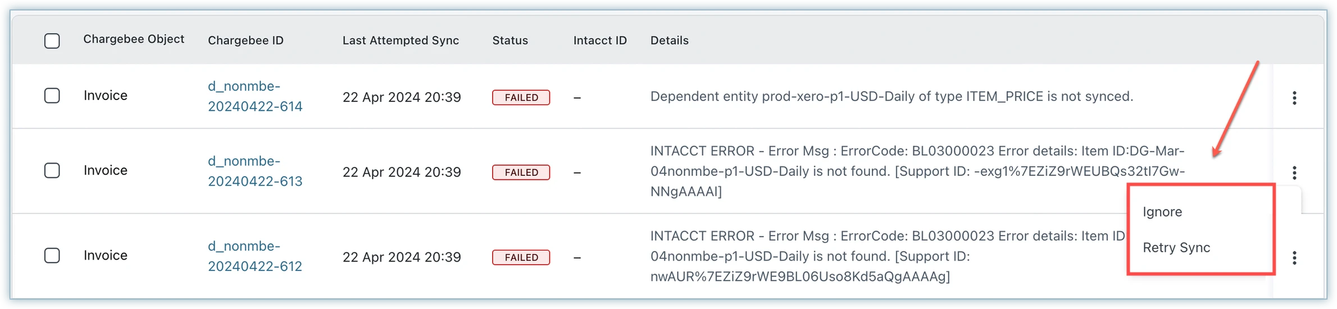Toggle the select-all checkbox in the header

pyautogui.click(x=52, y=41)
